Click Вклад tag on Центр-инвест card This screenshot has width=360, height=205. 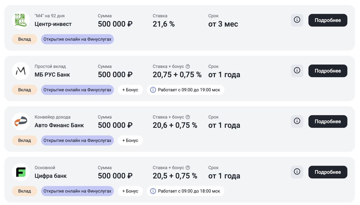(x=25, y=39)
